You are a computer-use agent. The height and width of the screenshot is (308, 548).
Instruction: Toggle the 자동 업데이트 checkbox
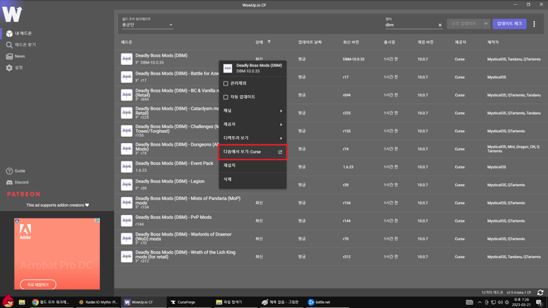coord(226,97)
